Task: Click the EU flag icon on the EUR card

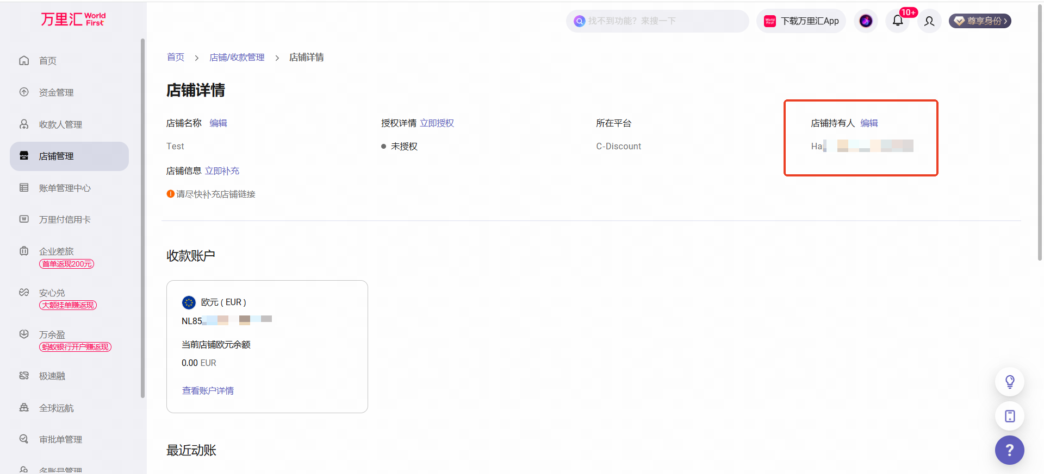Action: click(189, 302)
